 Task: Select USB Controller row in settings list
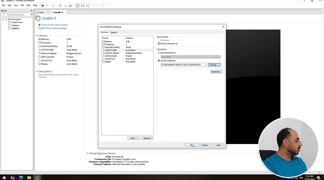tap(127, 56)
